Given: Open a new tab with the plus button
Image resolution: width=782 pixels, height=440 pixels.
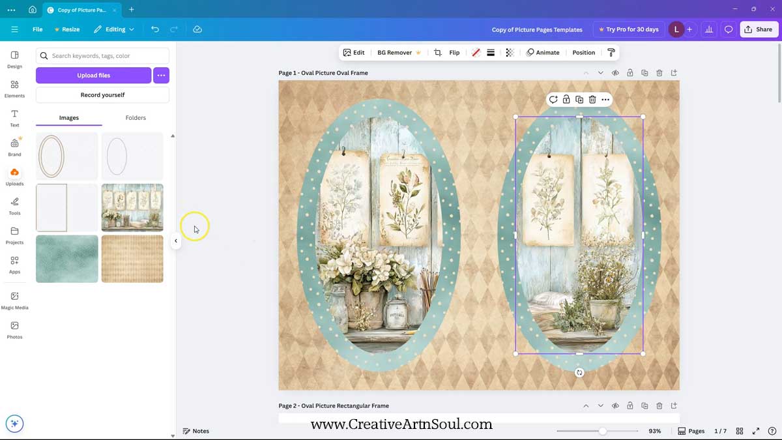Looking at the screenshot, I should (x=131, y=10).
